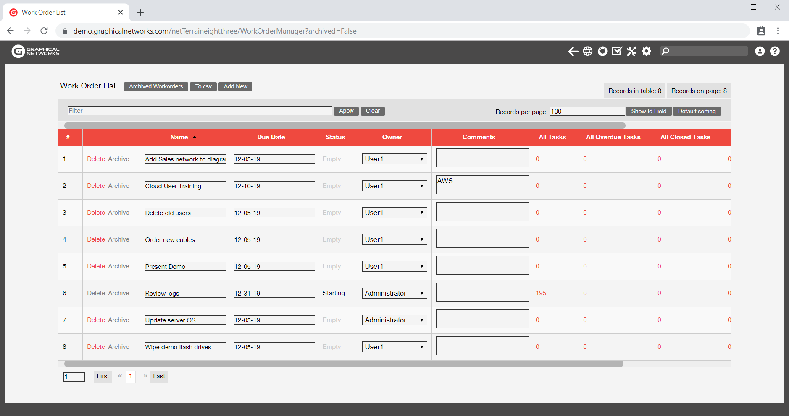Click the checkbox work order icon in header
The height and width of the screenshot is (416, 789).
point(617,51)
